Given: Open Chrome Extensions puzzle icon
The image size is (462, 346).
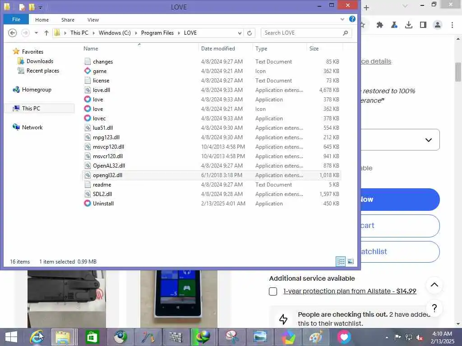Looking at the screenshot, I should 379,25.
